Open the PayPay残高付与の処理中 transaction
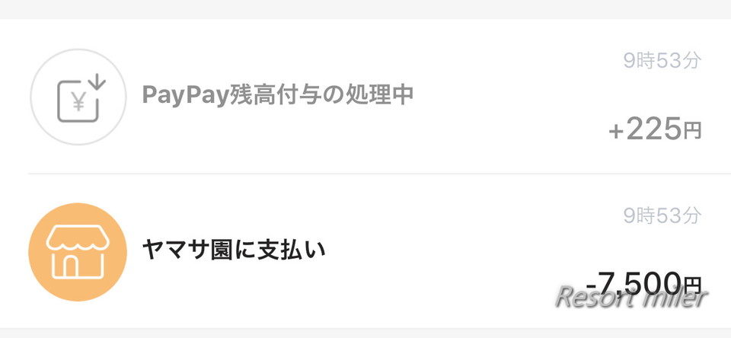 [x=365, y=97]
